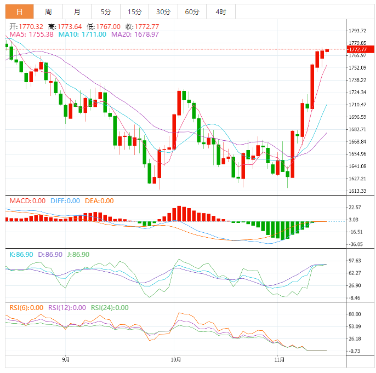The image size is (376, 373).
Task: Click the 1793.72 price axis label
Action: pyautogui.click(x=357, y=31)
